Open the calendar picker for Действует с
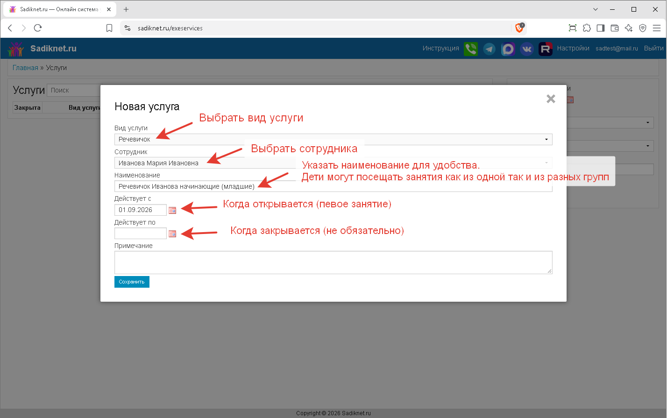The image size is (667, 418). click(172, 210)
